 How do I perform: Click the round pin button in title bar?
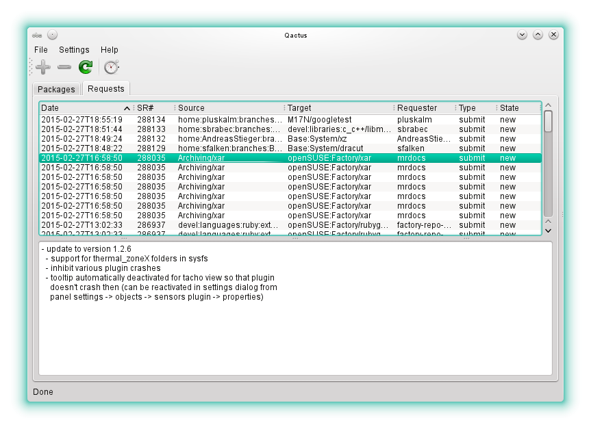(x=53, y=35)
